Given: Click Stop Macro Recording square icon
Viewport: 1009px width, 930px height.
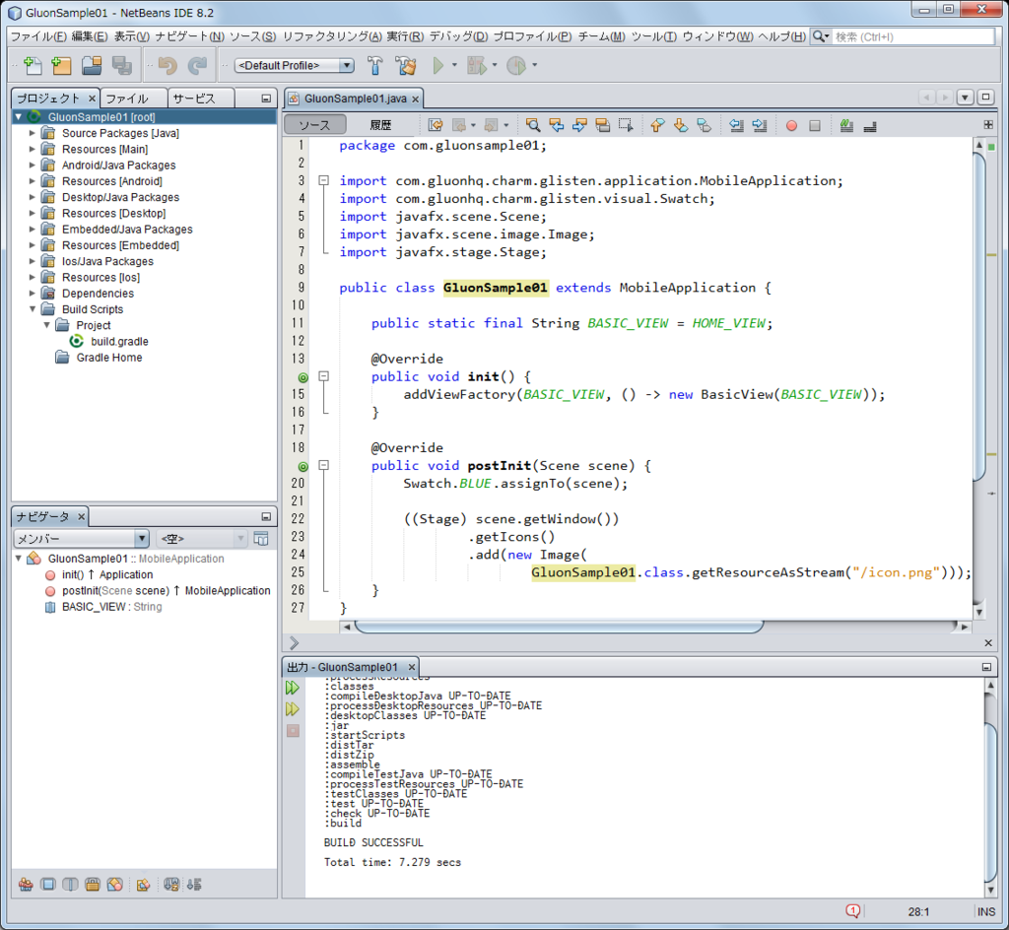Looking at the screenshot, I should pyautogui.click(x=815, y=126).
